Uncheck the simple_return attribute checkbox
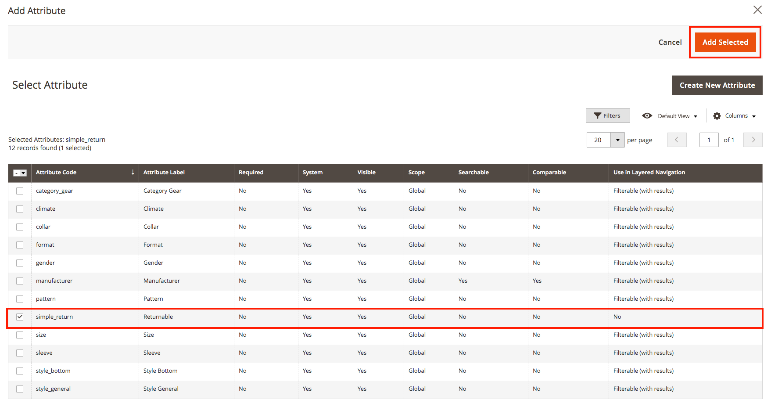 [x=20, y=317]
